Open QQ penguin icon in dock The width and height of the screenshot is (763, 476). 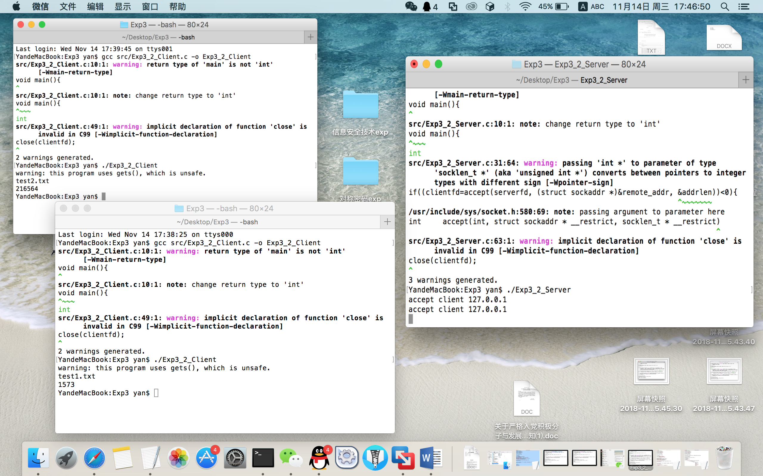coord(319,458)
